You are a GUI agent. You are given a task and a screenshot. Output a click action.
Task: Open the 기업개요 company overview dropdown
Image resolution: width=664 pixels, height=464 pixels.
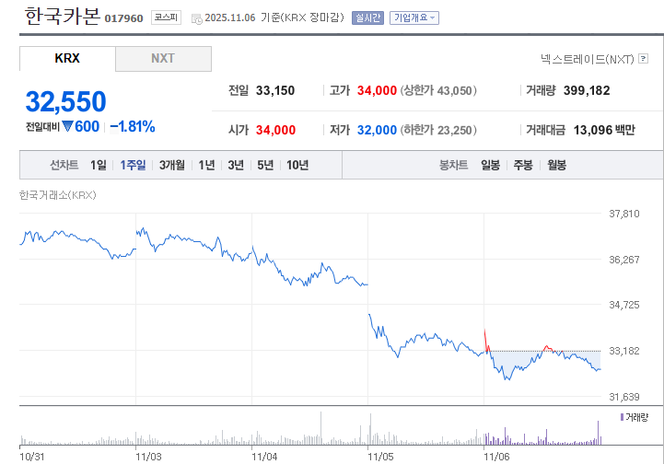coord(414,17)
